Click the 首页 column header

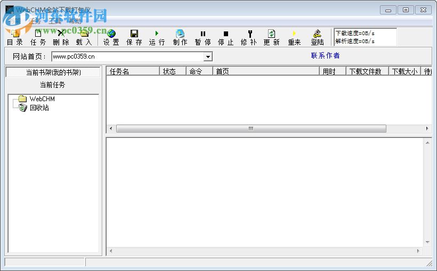265,71
